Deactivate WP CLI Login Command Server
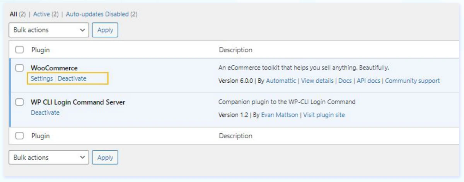This screenshot has height=182, width=464. tap(45, 113)
